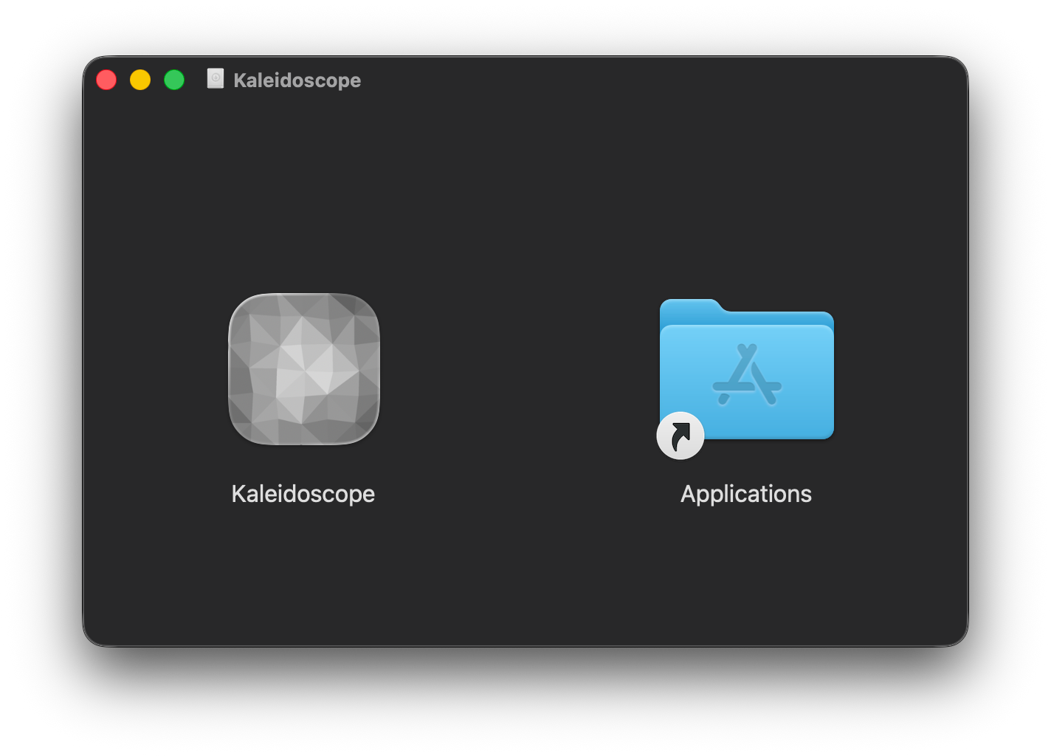The height and width of the screenshot is (756, 1051).
Task: Click the disk image icon in title bar
Action: tap(216, 78)
